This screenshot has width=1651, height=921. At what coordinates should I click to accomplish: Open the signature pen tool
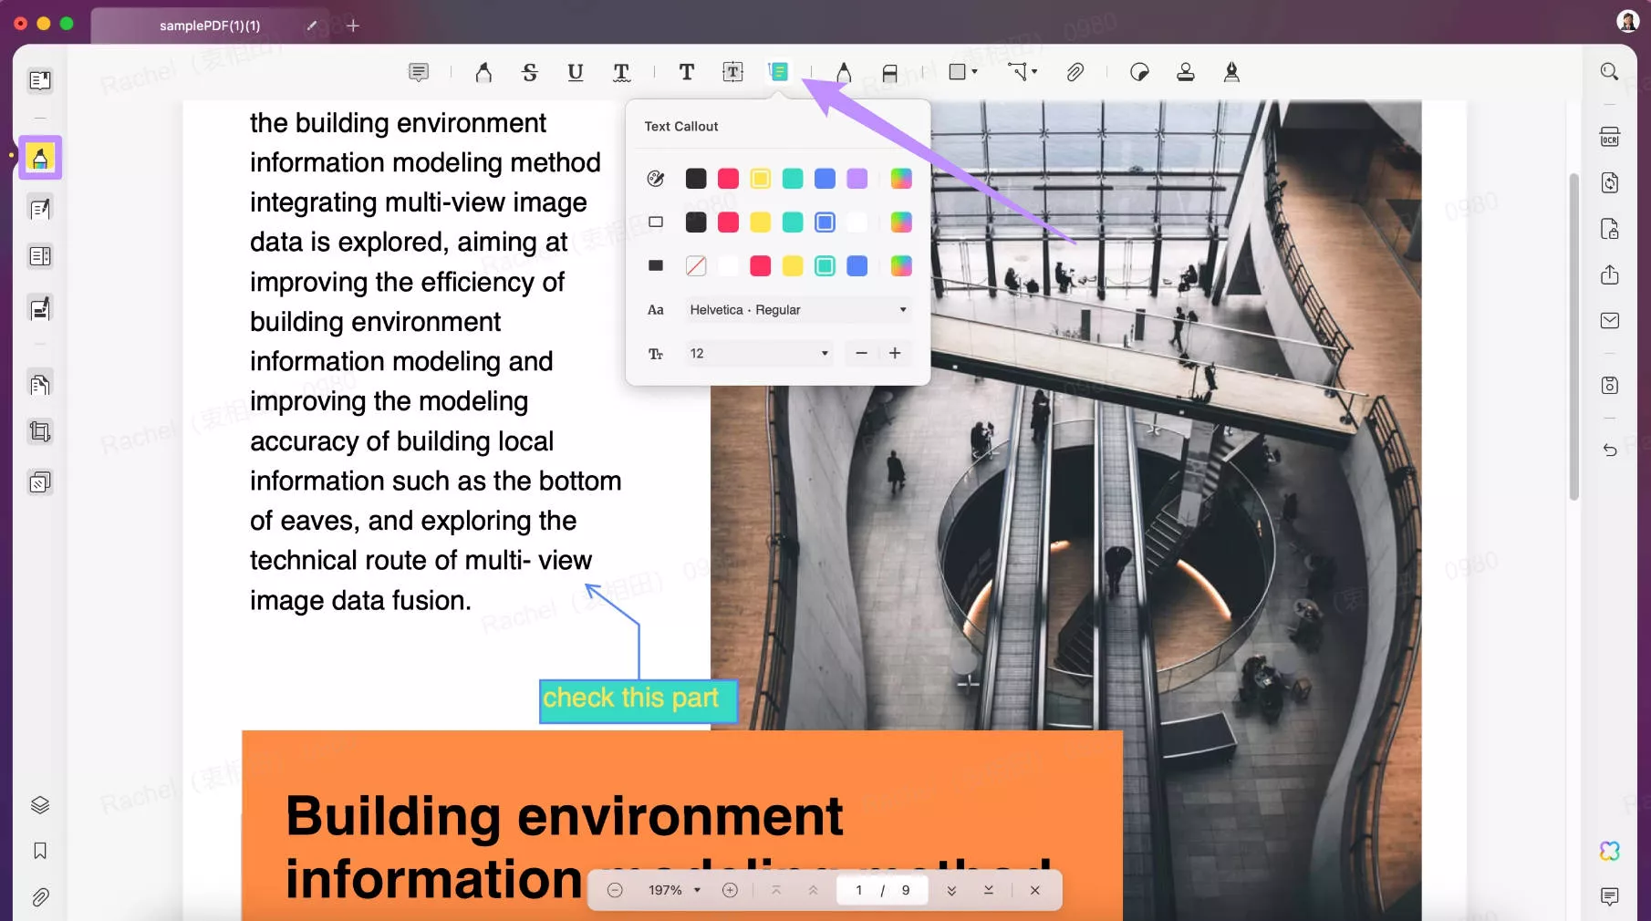(1231, 72)
